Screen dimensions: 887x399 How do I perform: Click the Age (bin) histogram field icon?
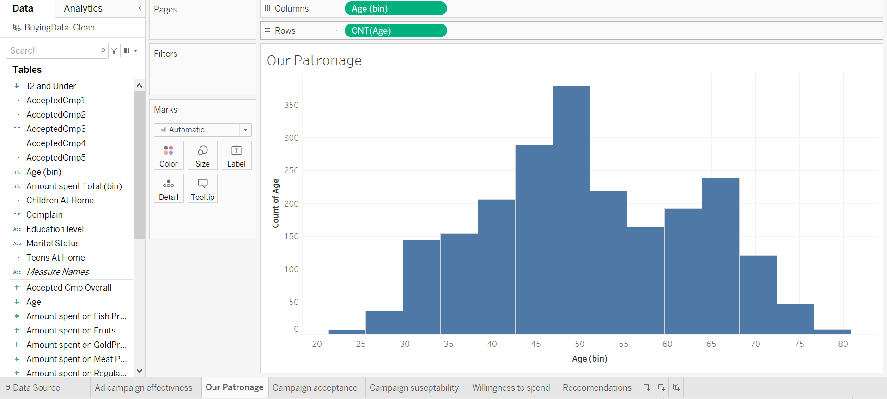(x=17, y=172)
